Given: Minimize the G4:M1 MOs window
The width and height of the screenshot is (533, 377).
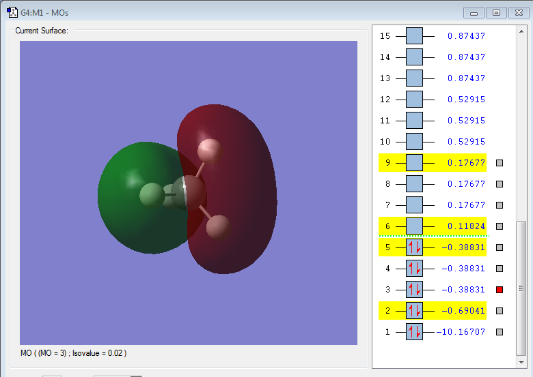Looking at the screenshot, I should (474, 13).
